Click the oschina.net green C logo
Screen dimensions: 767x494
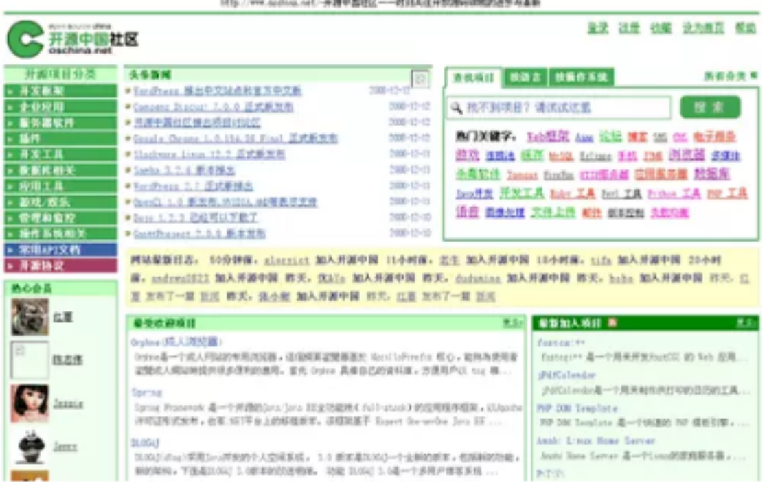[x=25, y=39]
